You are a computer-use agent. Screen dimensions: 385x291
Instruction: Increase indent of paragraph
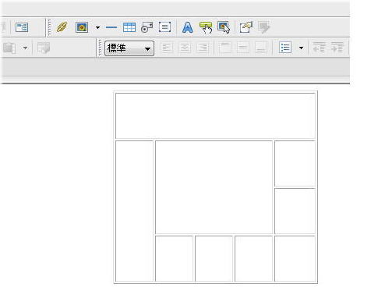point(337,48)
